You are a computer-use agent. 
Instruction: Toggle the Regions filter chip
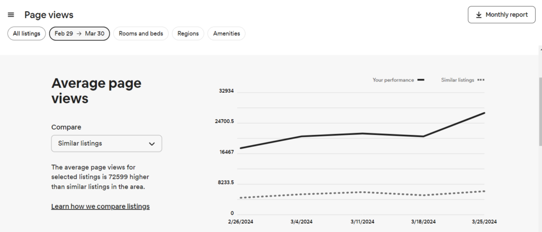(x=188, y=33)
